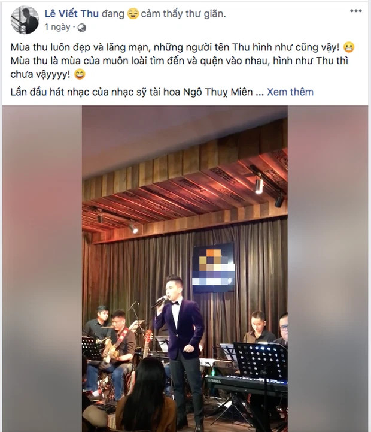Image resolution: width=371 pixels, height=432 pixels.
Task: Click the guitarist with the red strap
Action: coord(118,349)
